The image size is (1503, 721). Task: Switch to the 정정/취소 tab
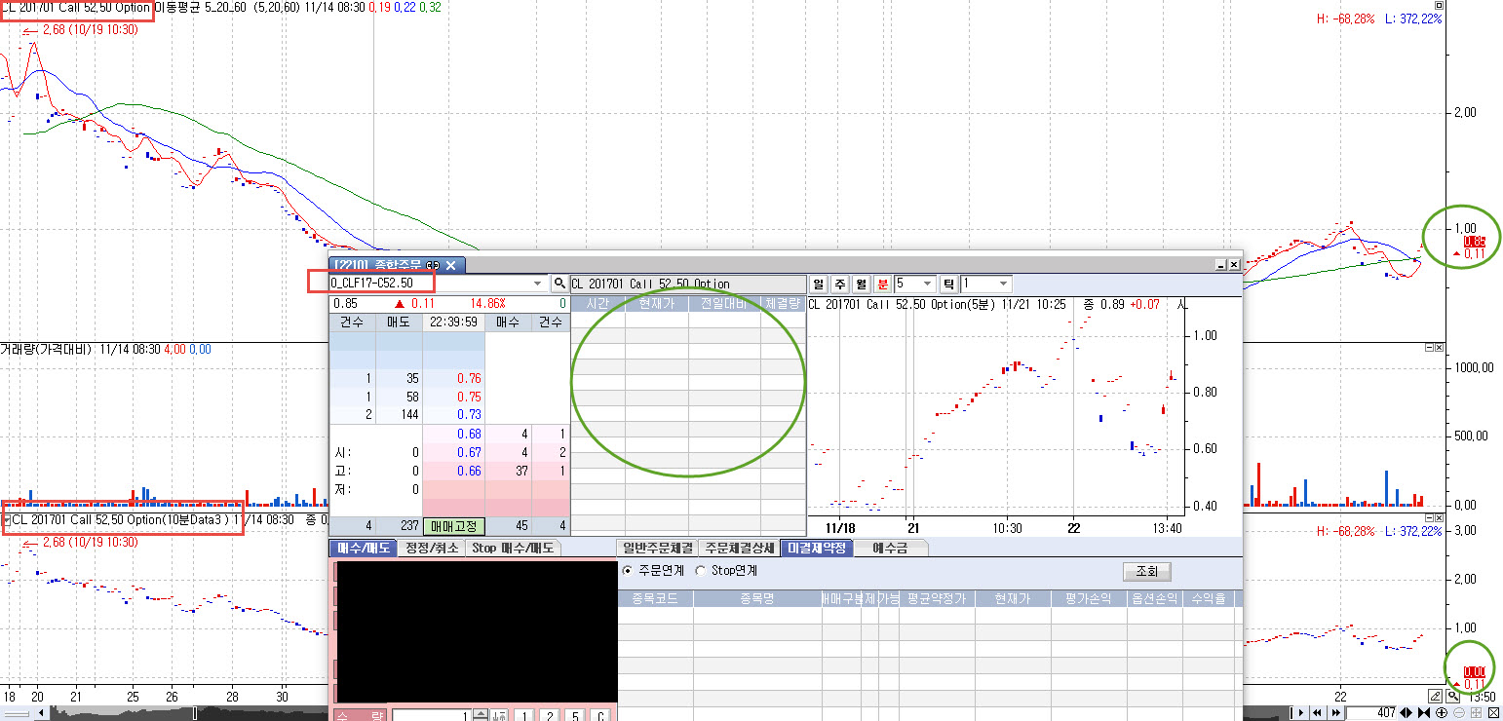430,548
